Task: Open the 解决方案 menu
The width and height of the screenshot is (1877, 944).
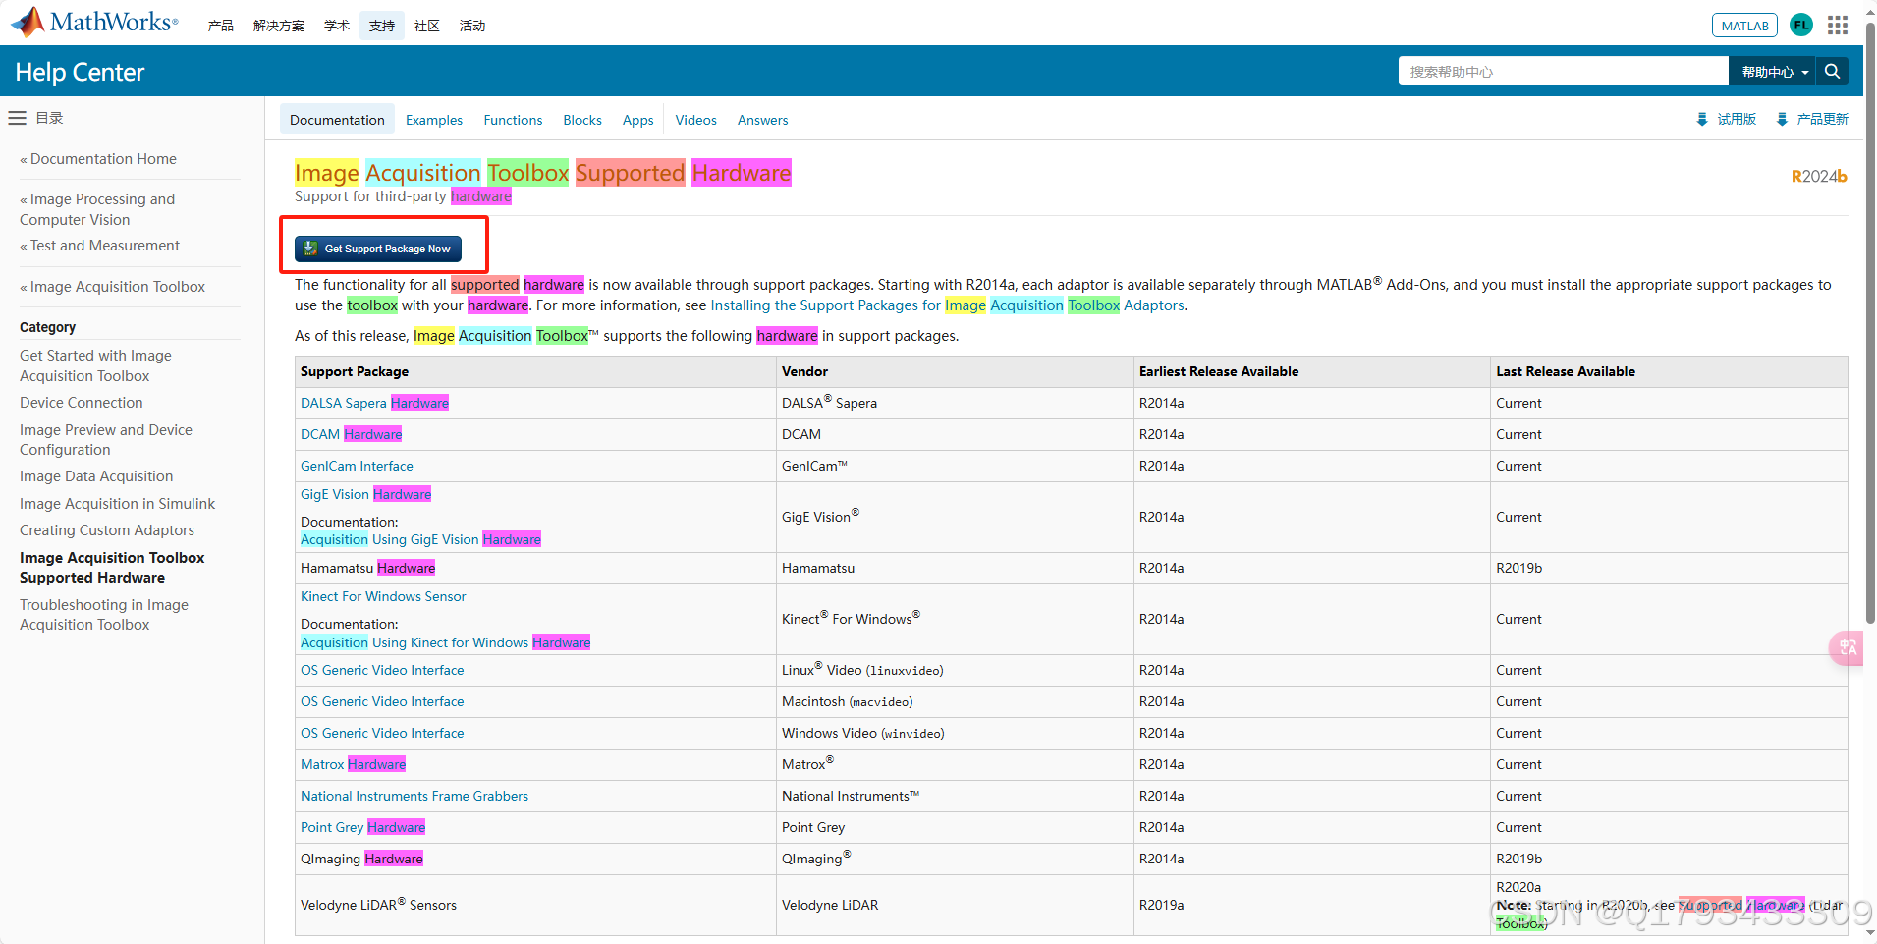Action: tap(279, 26)
